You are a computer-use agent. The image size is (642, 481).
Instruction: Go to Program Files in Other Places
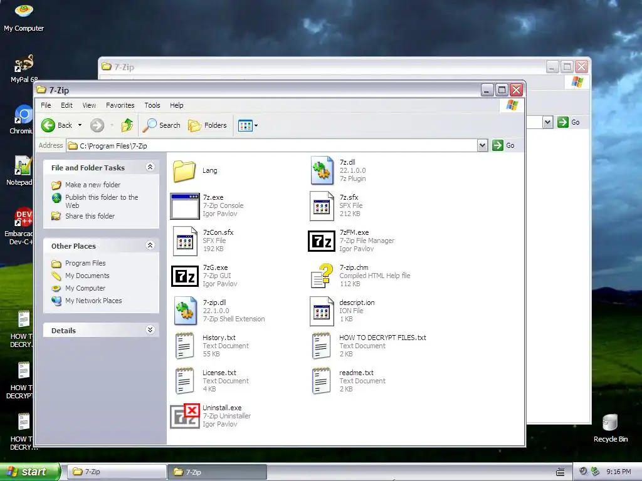coord(85,263)
